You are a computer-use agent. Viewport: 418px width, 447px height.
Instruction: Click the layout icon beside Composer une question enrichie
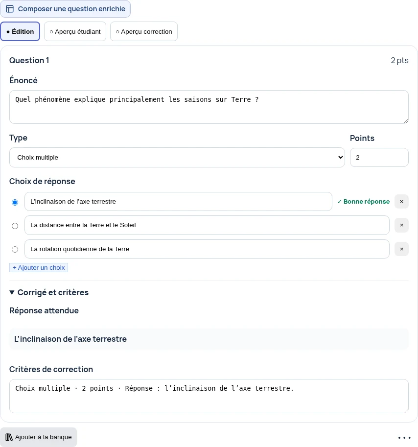10,9
